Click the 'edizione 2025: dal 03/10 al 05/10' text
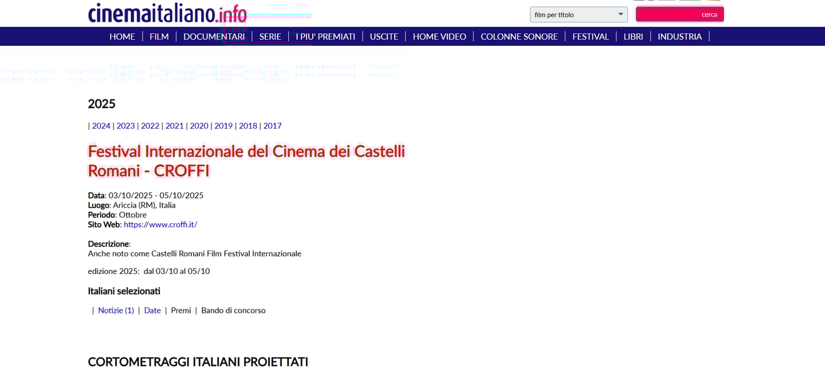This screenshot has width=825, height=377. point(149,271)
